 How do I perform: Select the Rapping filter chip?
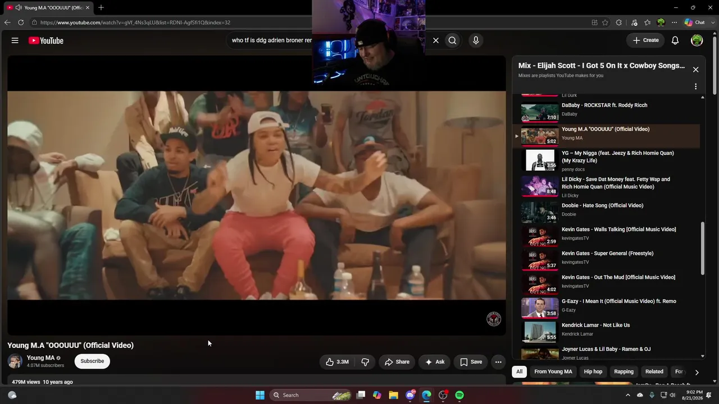coord(624,371)
